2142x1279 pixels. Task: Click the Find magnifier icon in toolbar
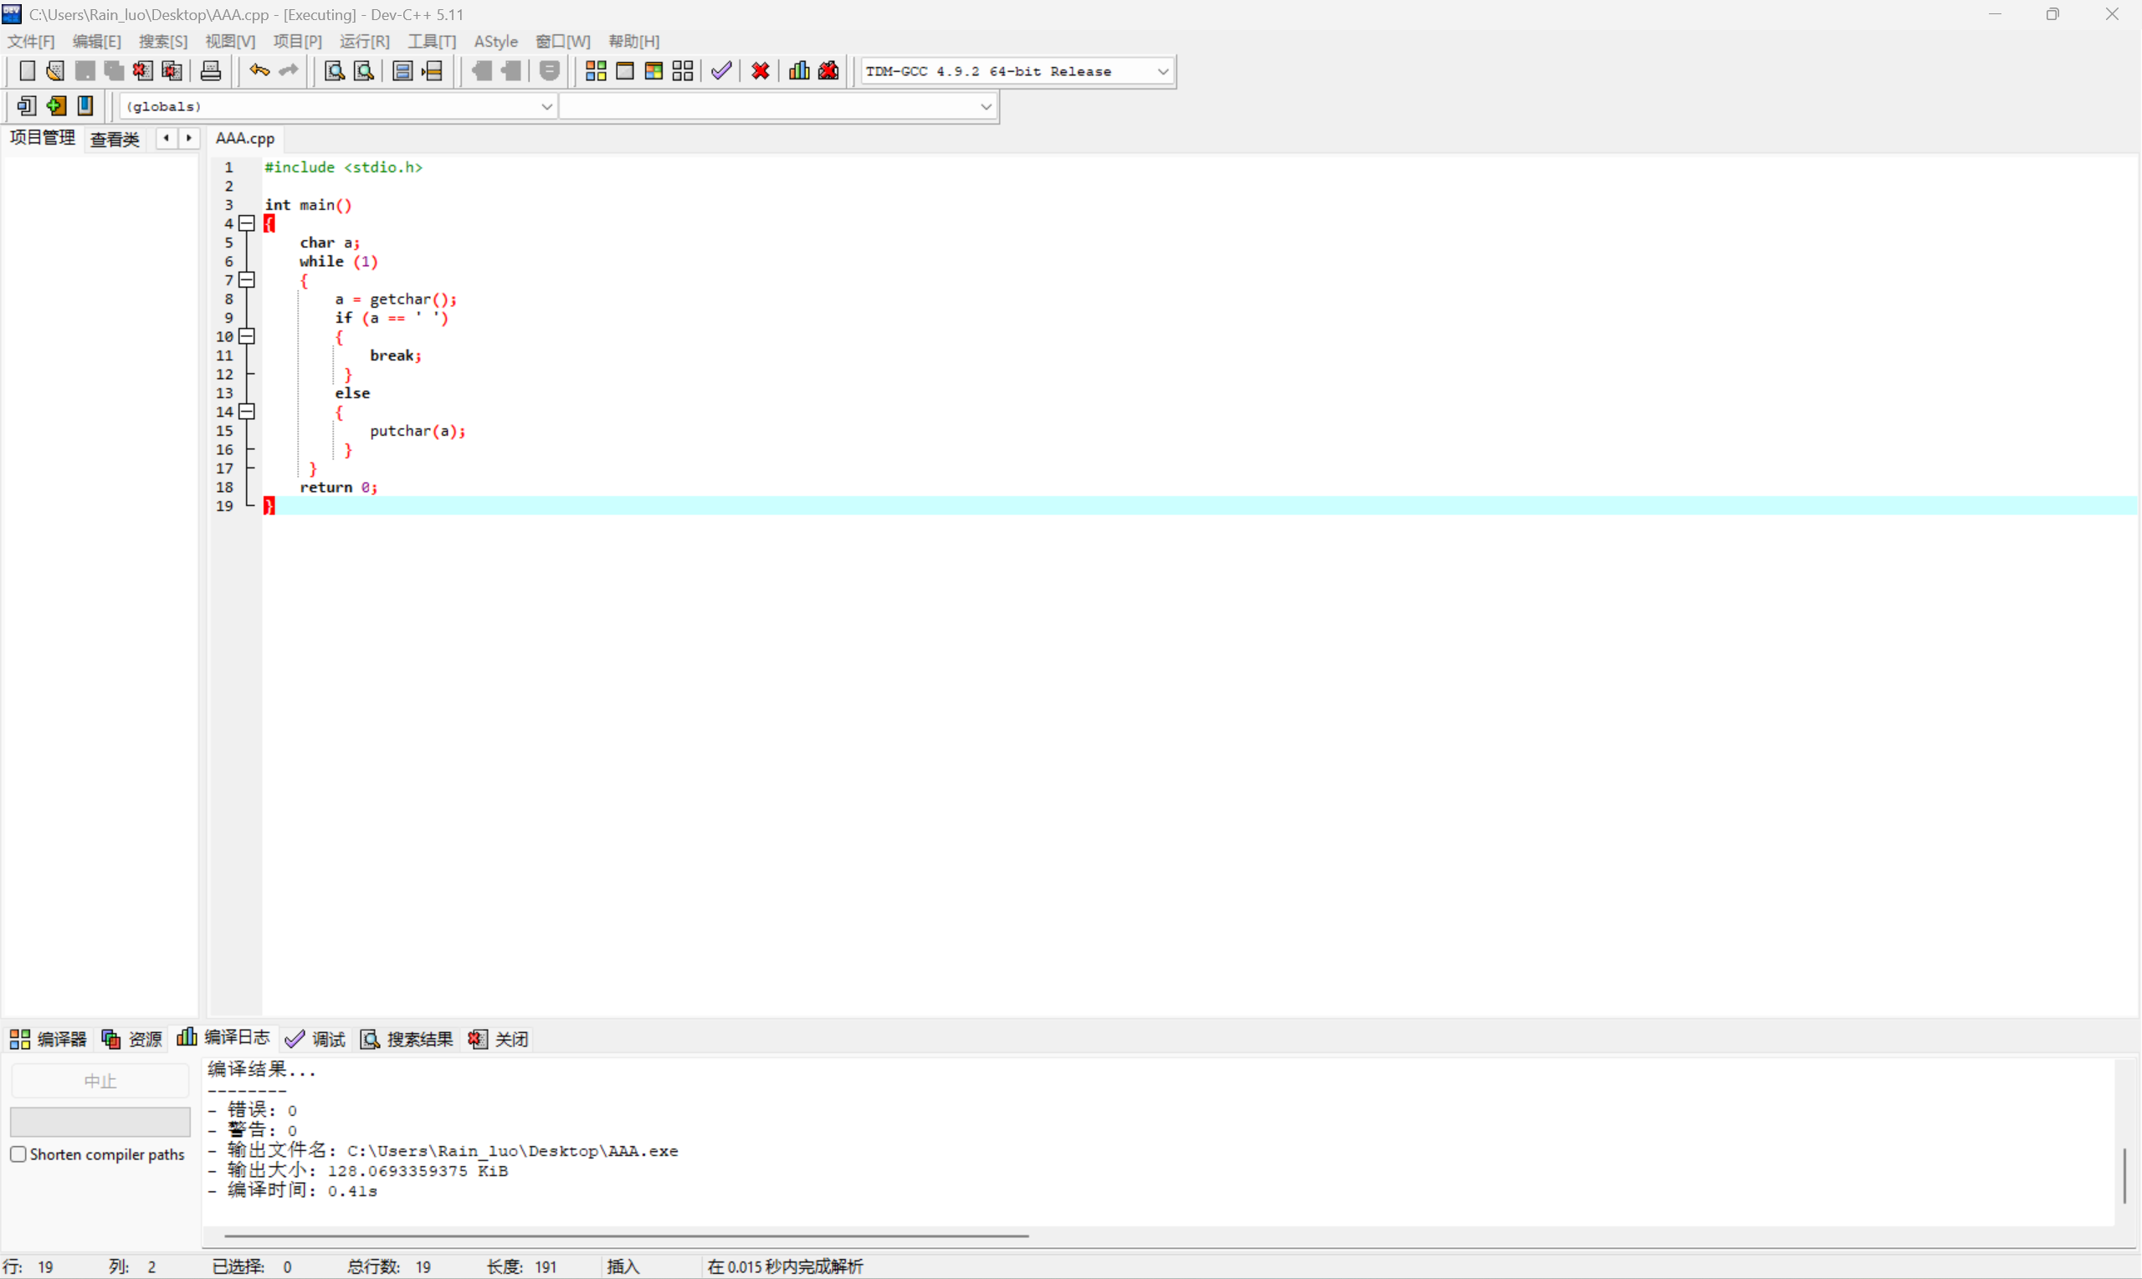(335, 70)
